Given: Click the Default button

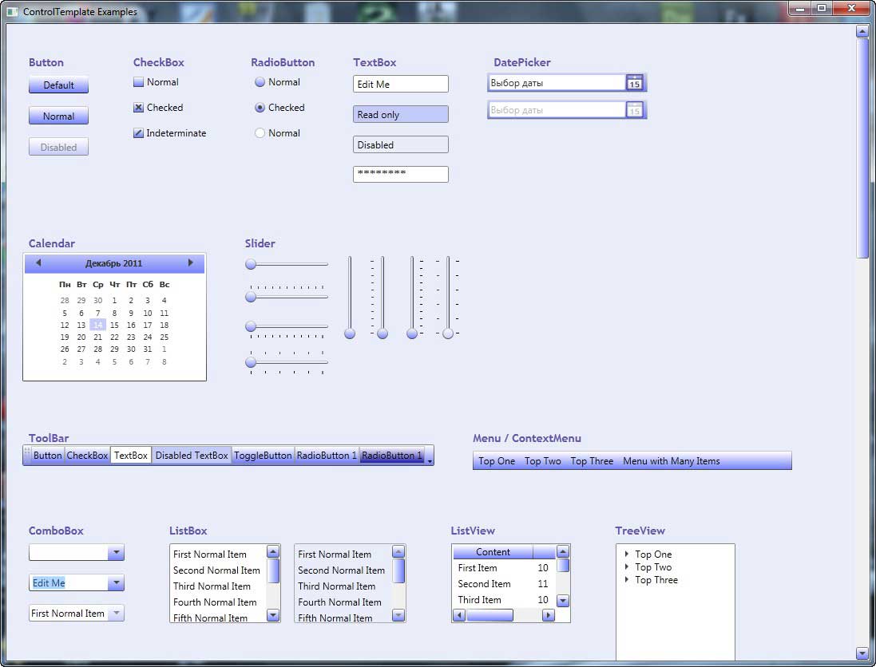Looking at the screenshot, I should coord(58,85).
